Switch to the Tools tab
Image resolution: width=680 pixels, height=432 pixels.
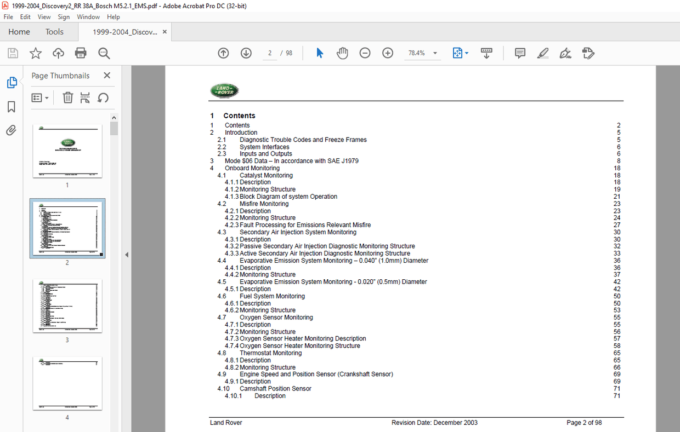(x=54, y=32)
